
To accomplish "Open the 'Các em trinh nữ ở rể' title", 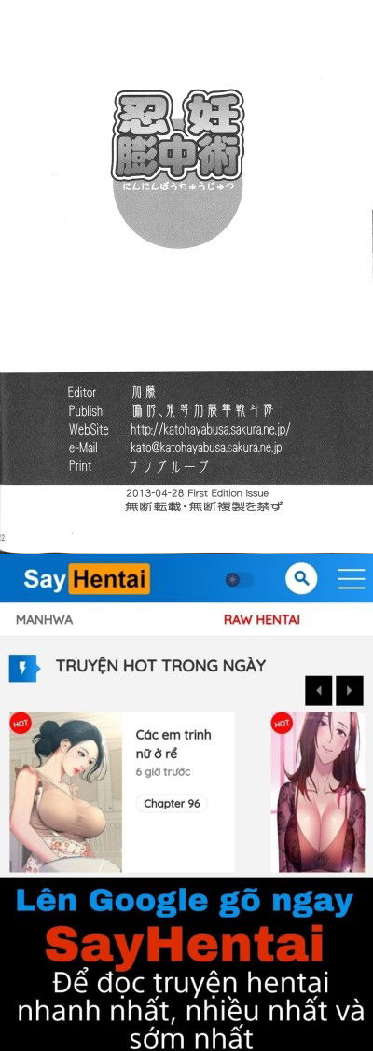I will pyautogui.click(x=173, y=744).
